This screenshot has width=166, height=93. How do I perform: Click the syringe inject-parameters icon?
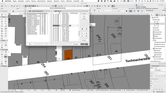(17, 6)
